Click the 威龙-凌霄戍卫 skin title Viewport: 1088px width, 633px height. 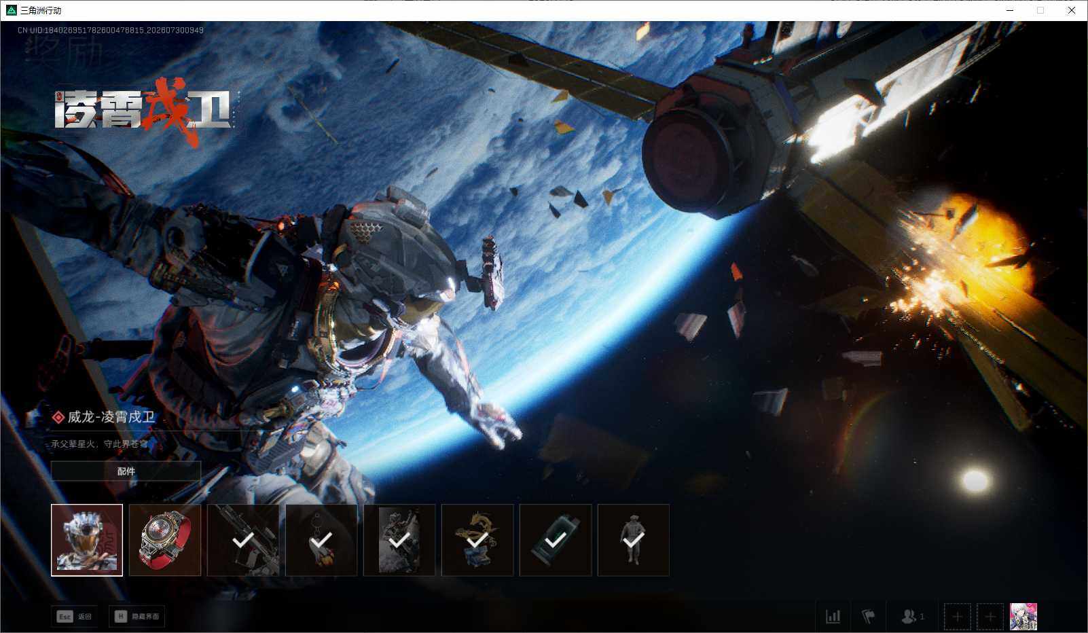[111, 417]
